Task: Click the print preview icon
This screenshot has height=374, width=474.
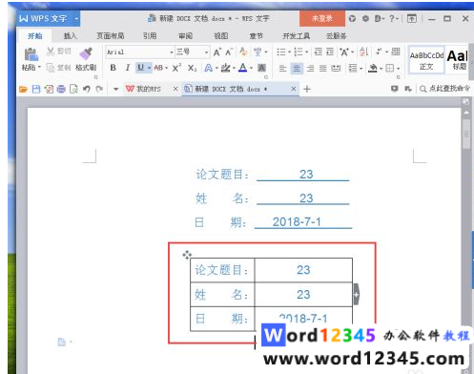Action: 73,90
